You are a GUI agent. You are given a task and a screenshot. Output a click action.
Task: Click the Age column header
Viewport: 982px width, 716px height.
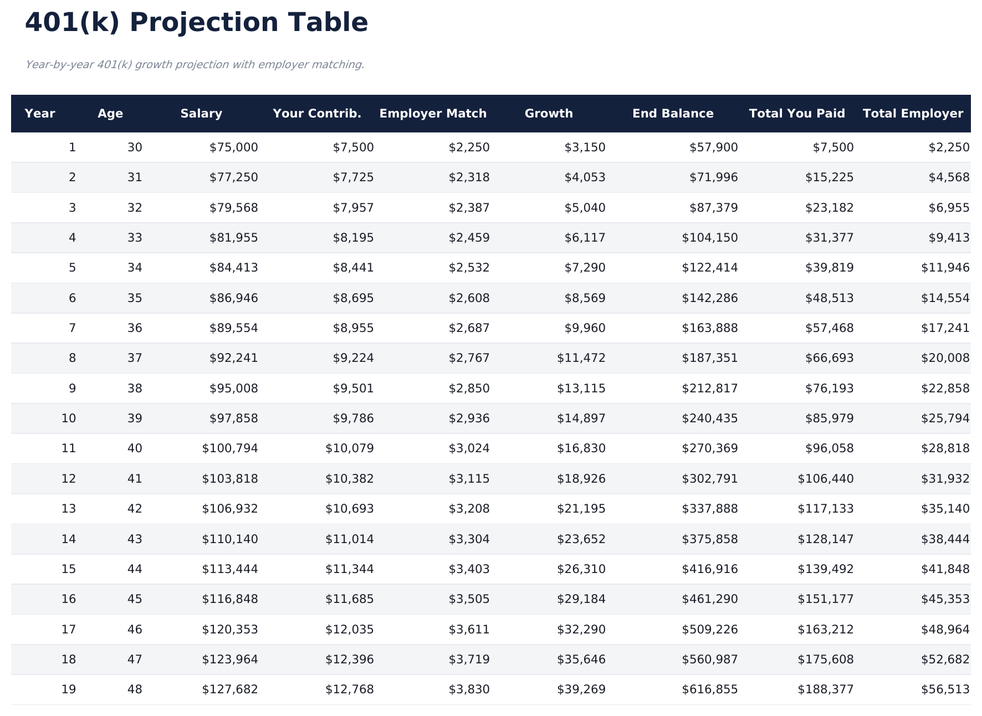pyautogui.click(x=110, y=114)
